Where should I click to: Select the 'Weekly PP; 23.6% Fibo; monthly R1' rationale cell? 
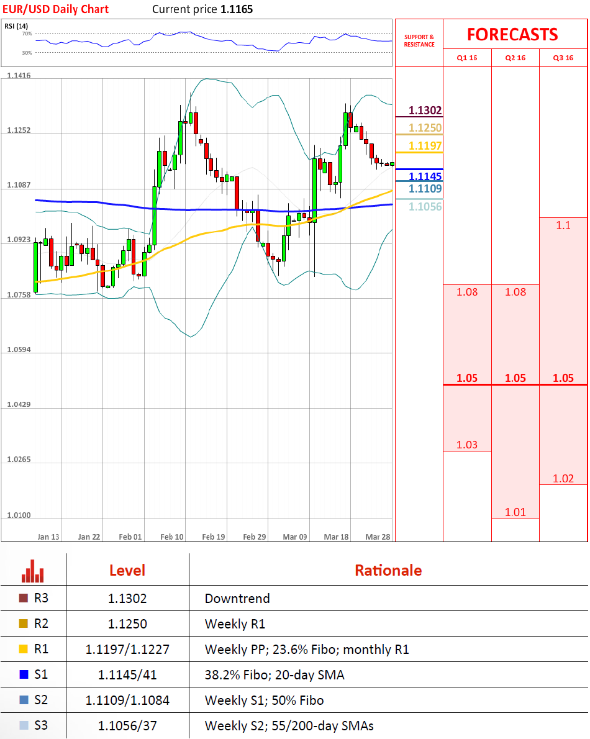(307, 650)
